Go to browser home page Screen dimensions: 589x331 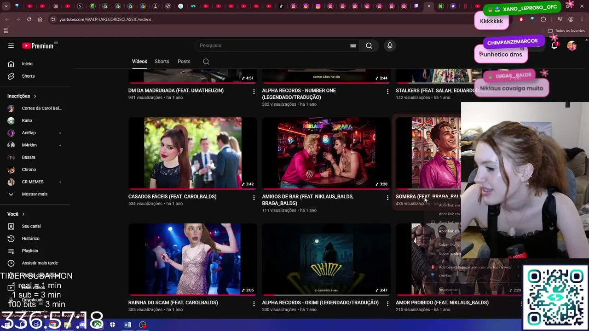pos(40,19)
